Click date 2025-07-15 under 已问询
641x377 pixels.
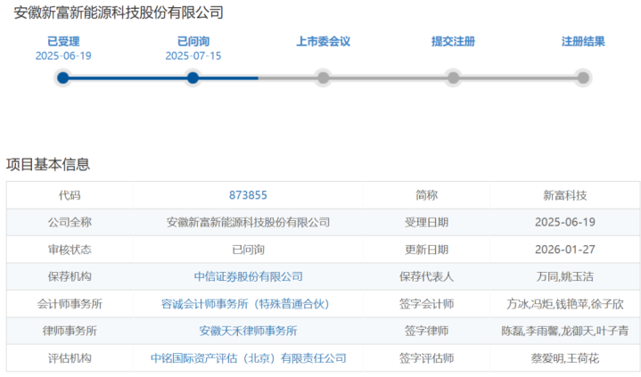pyautogui.click(x=193, y=55)
